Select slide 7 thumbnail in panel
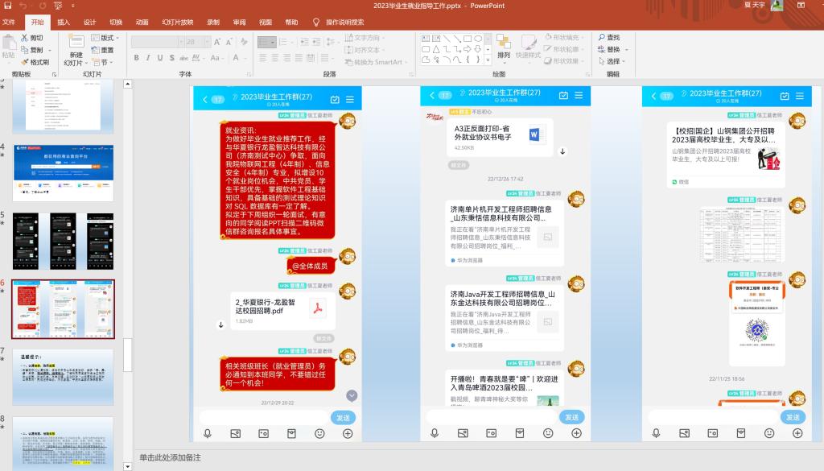 [63, 377]
